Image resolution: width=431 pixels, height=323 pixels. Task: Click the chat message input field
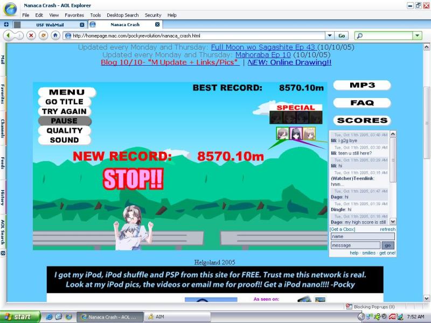pos(356,245)
